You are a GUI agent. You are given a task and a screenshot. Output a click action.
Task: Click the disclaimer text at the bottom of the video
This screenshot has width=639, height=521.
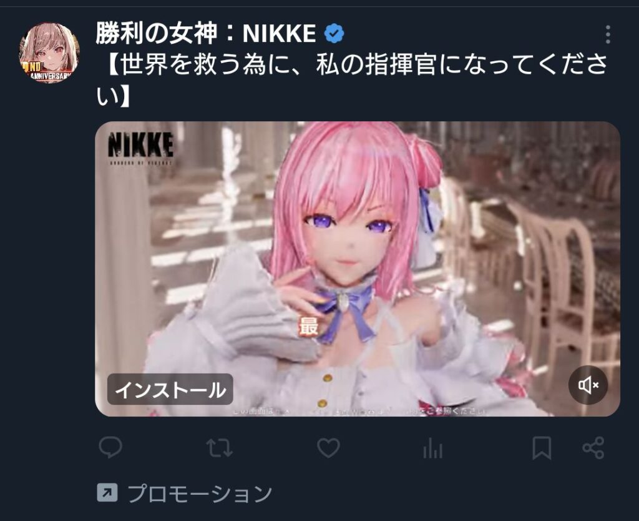tap(360, 411)
